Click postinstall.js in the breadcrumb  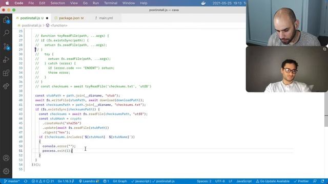[31, 26]
